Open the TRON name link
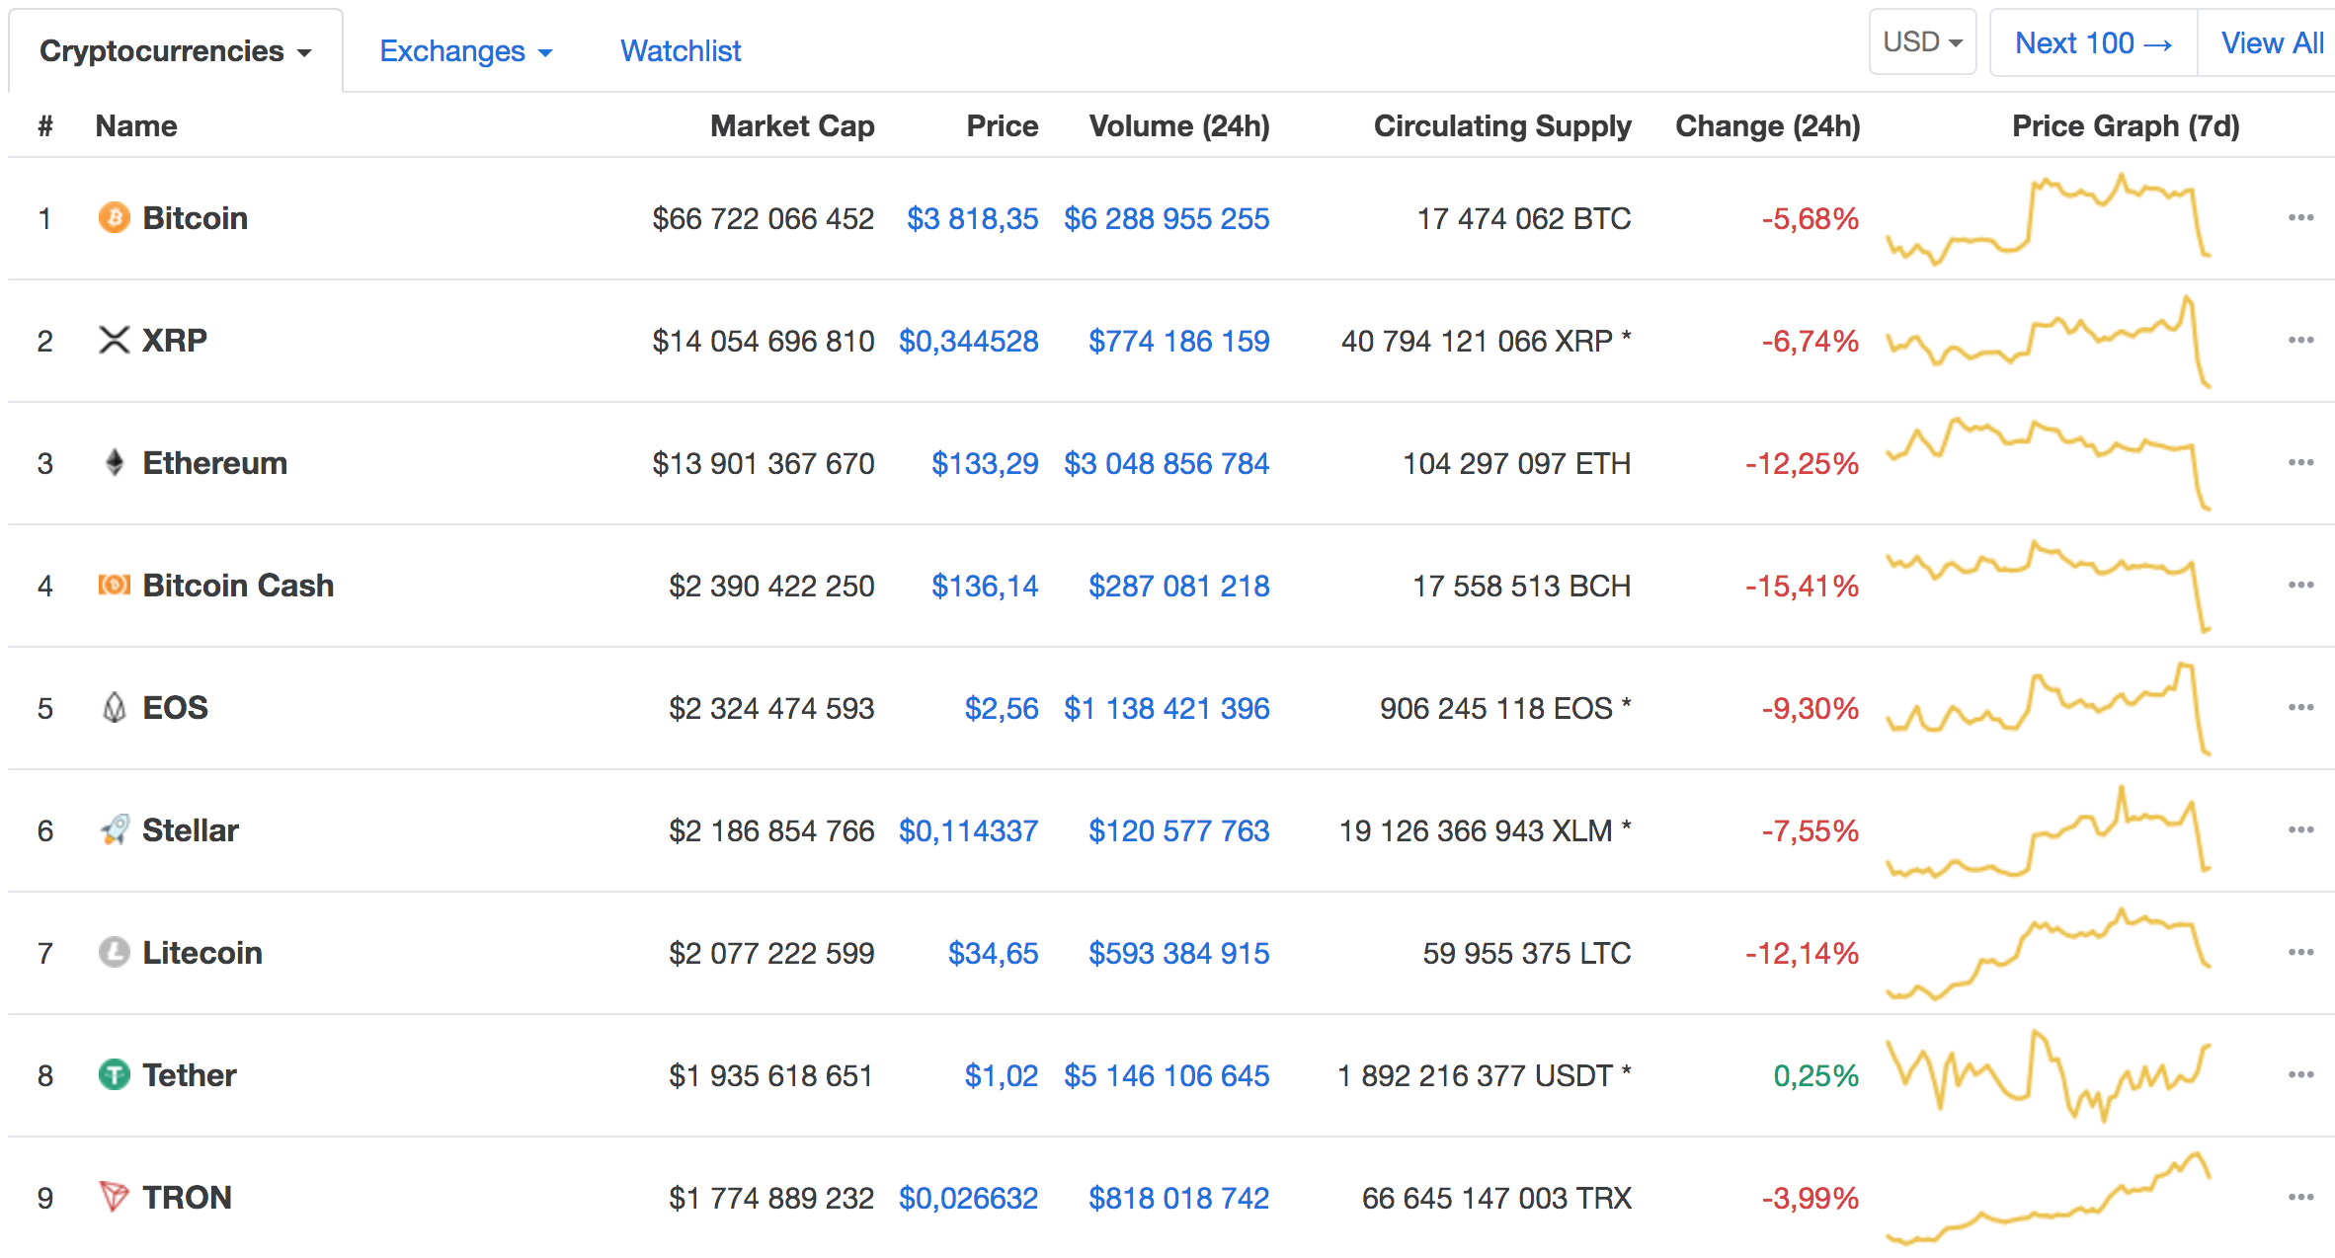Viewport: 2335px width, 1258px height. pos(188,1197)
